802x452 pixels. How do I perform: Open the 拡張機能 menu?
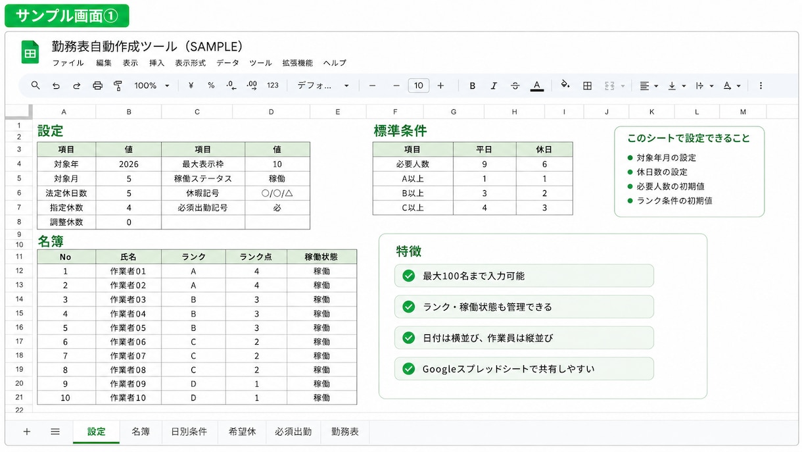297,63
